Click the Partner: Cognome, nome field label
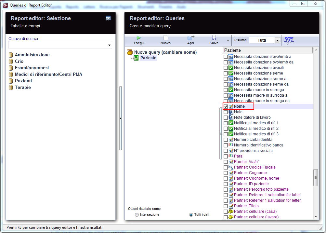Screen dimensions: 326x233 pos(256,178)
